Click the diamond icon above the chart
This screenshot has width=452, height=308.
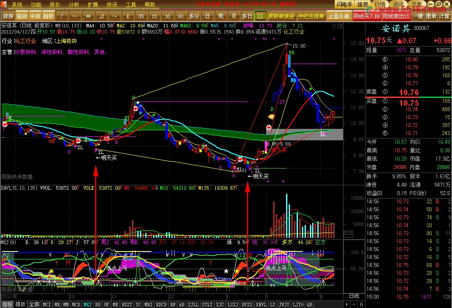pos(334,26)
